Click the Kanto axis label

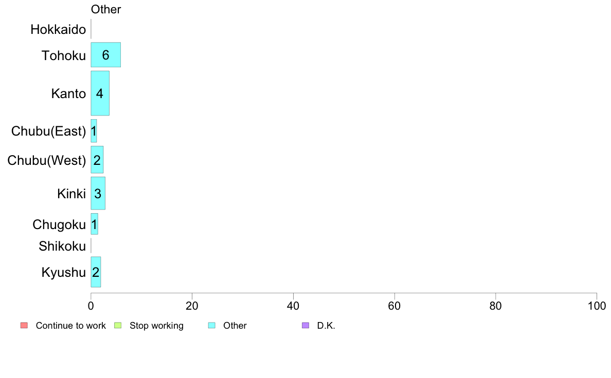[68, 93]
